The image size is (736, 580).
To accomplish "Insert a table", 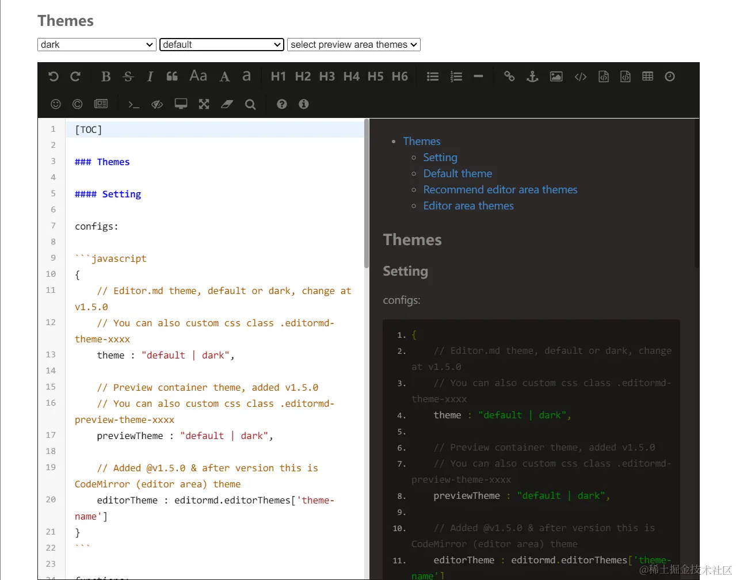I will tap(647, 77).
